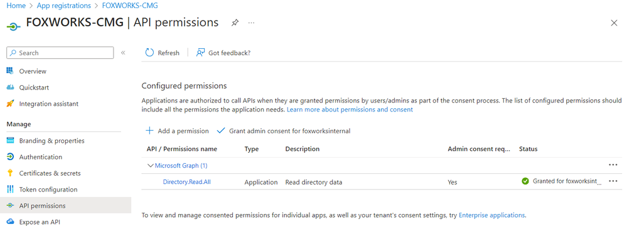Focus the sidebar Search field
627x229 pixels.
tap(60, 53)
